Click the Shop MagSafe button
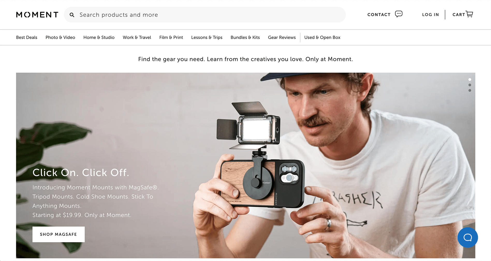The width and height of the screenshot is (491, 261). [58, 234]
